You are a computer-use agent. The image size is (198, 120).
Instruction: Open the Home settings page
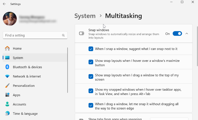tap(35, 48)
